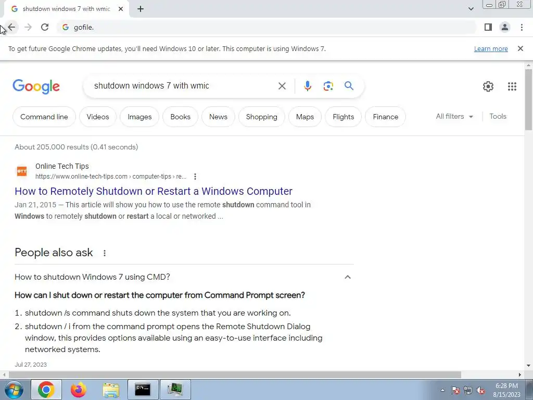The height and width of the screenshot is (400, 533).
Task: Open the Google apps grid
Action: click(x=512, y=86)
